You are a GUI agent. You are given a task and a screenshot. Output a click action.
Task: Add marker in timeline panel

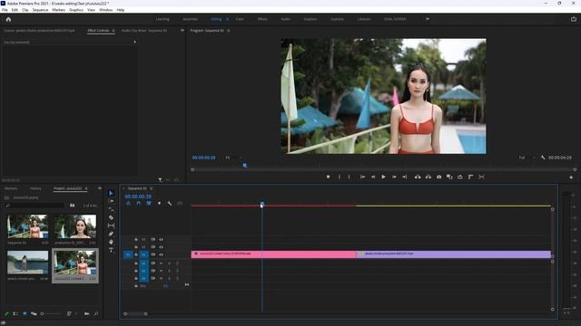tap(160, 203)
